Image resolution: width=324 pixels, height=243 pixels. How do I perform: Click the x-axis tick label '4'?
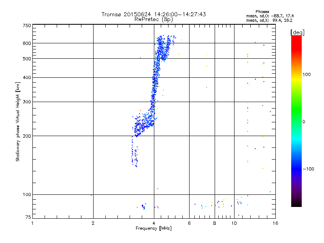tap(154, 223)
